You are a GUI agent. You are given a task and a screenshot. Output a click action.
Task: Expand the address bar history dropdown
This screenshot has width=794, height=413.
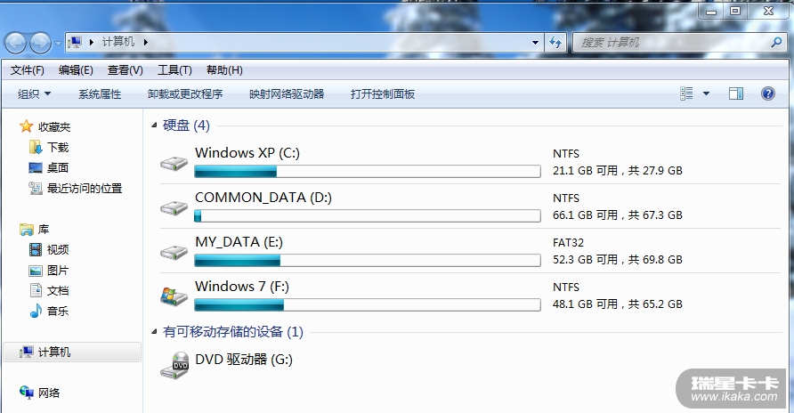point(535,42)
